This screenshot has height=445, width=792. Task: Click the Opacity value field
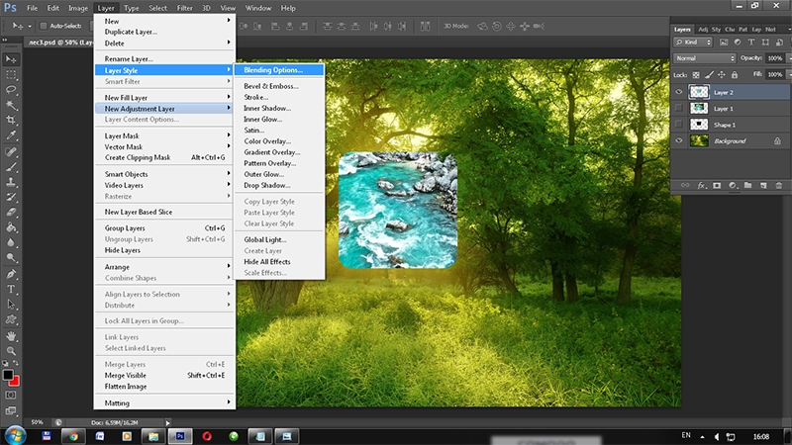click(x=775, y=58)
